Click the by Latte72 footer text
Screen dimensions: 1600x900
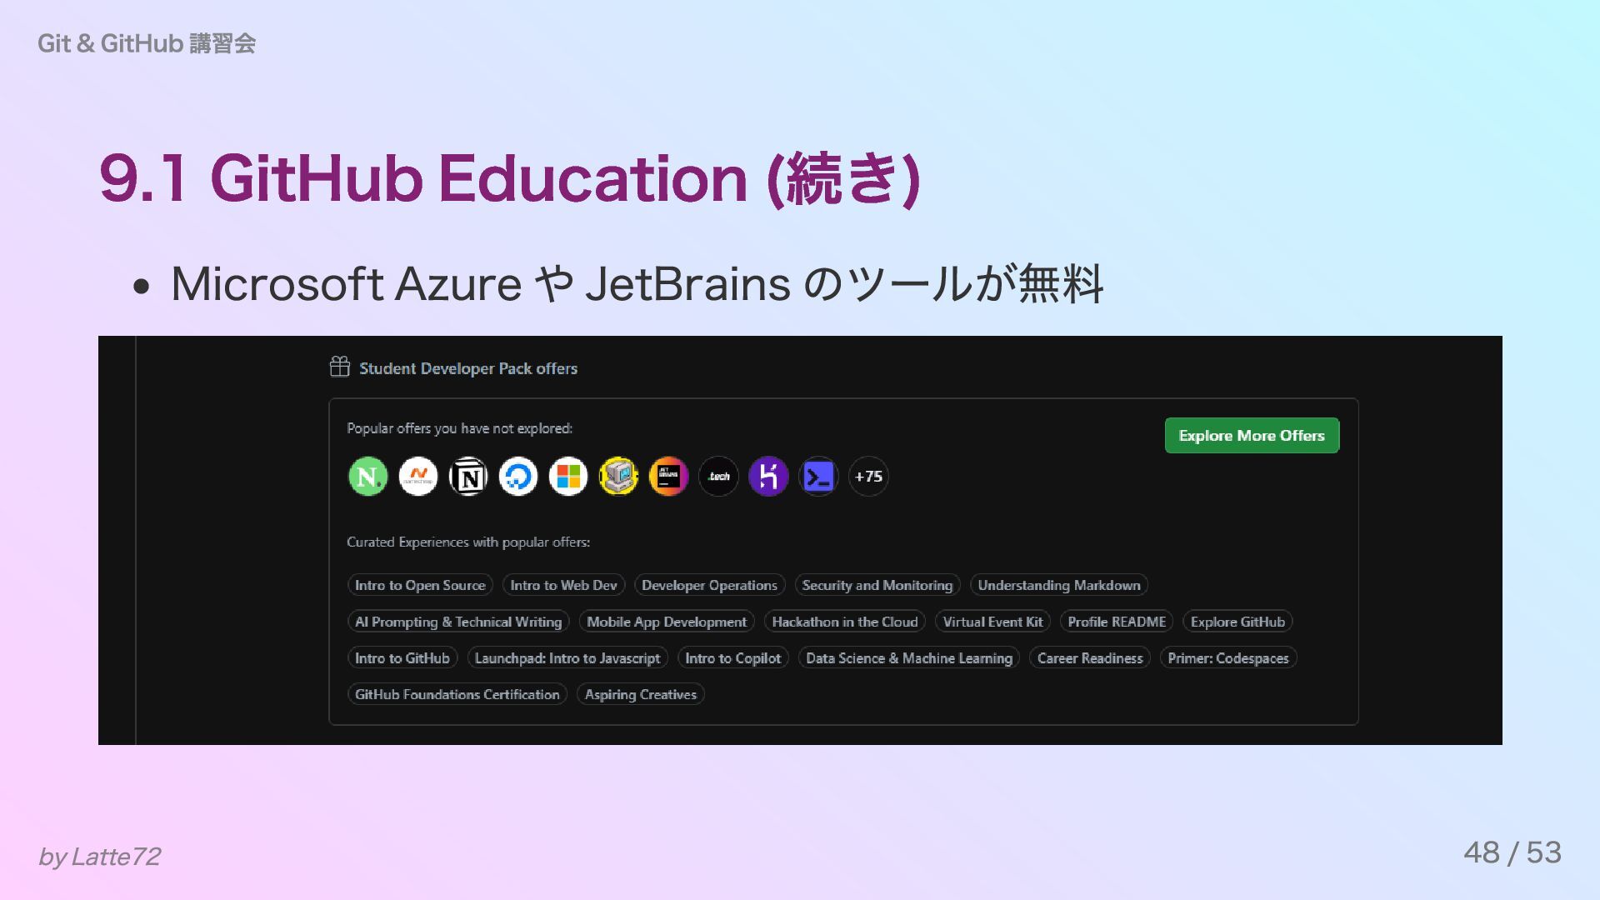99,857
